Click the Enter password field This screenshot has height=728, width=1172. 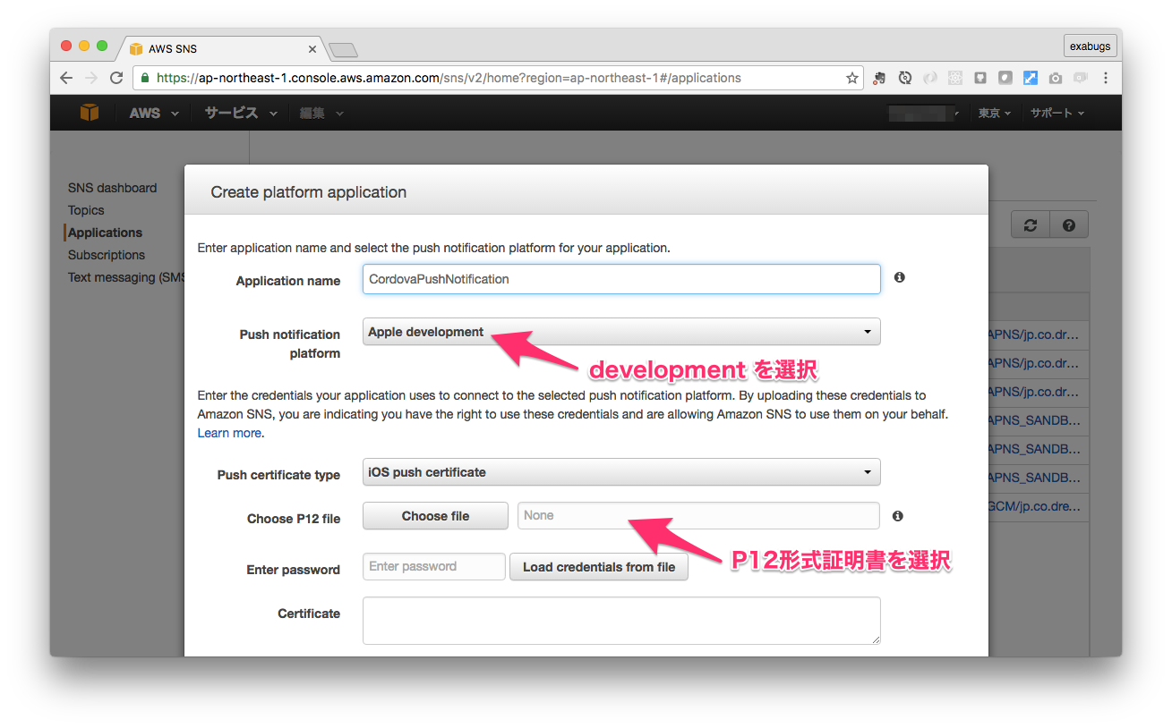coord(434,566)
